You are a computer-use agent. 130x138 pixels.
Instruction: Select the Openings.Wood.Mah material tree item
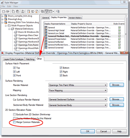28,48
